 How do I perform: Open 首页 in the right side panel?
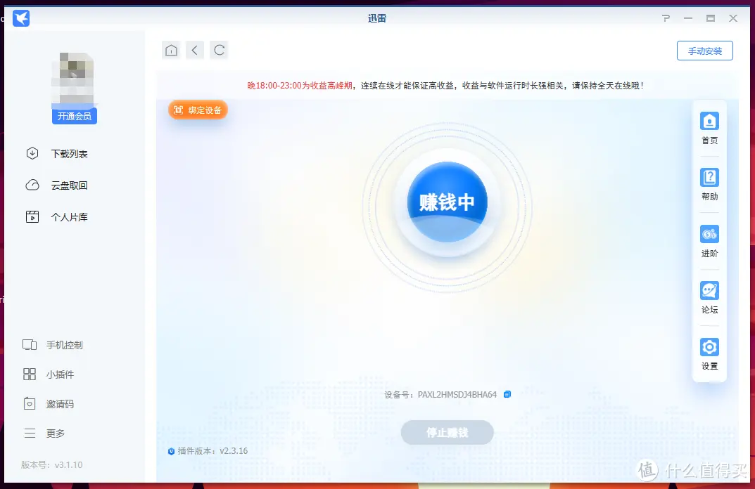point(709,127)
